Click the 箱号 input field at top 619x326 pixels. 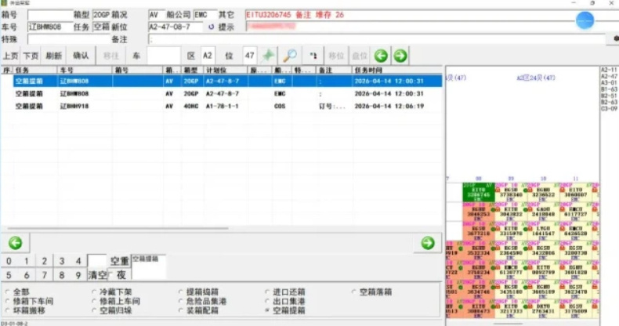tap(50, 15)
